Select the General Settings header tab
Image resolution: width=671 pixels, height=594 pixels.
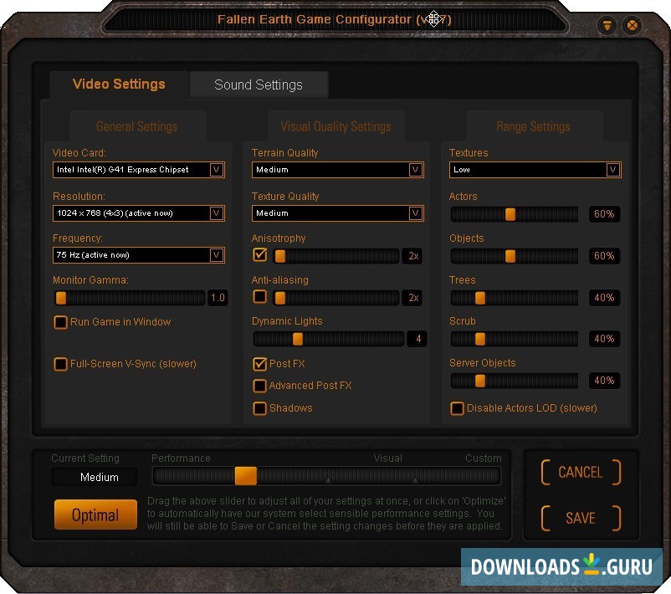tap(137, 126)
